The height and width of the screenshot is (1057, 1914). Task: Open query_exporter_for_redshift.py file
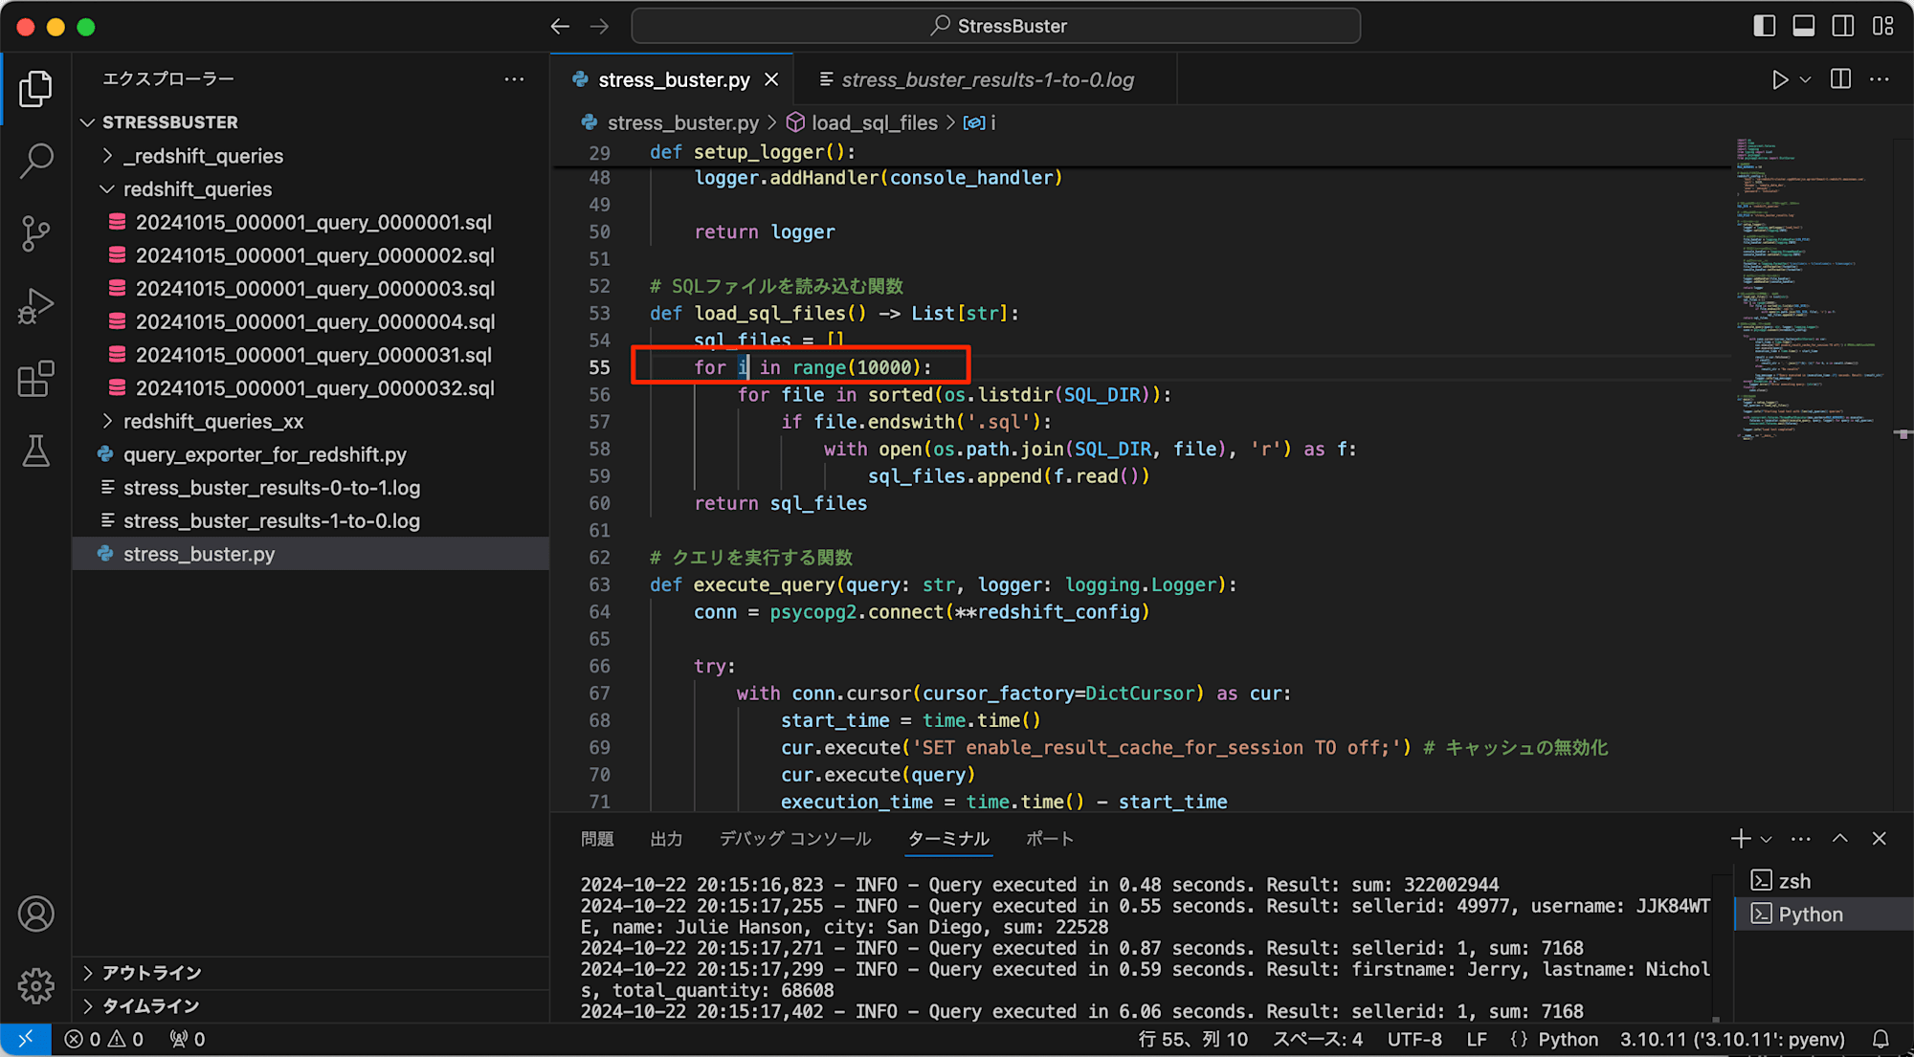310,454
